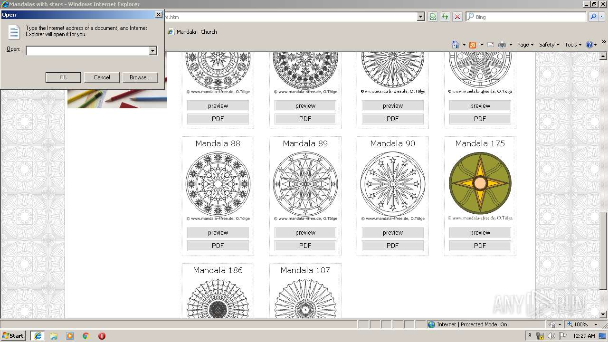Open Windows Explorer folder taskbar icon
The image size is (608, 342).
pos(54,336)
